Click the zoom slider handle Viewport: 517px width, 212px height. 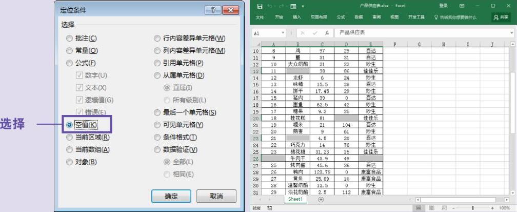[472, 208]
